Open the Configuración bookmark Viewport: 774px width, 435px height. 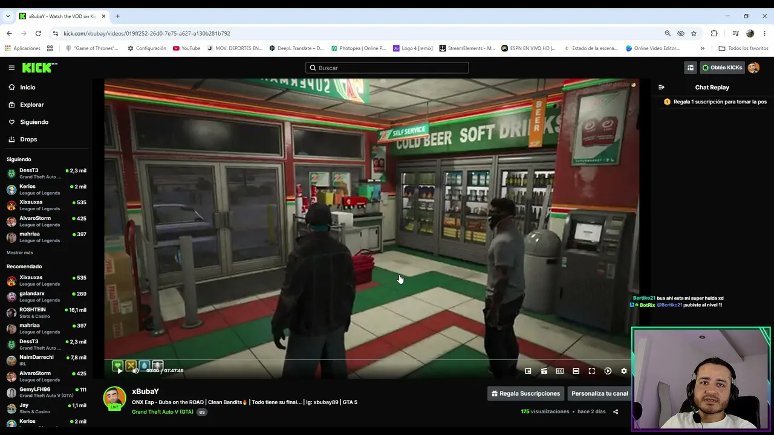tap(146, 48)
